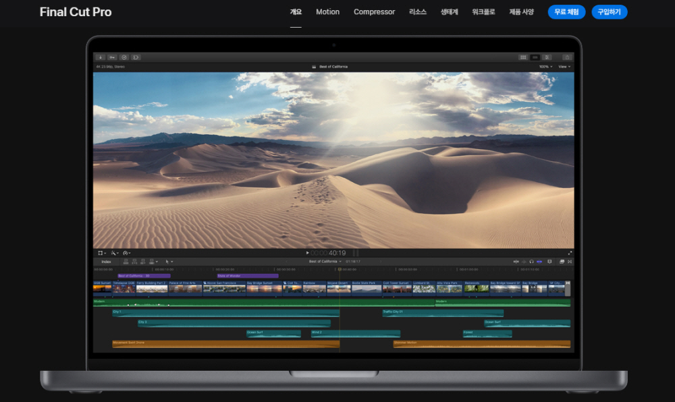
Task: Click the Extensions tag icon in toolbar
Action: pos(136,57)
